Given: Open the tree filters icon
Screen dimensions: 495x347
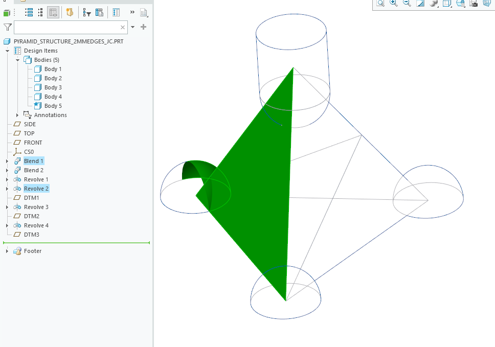Looking at the screenshot, I should tap(87, 13).
